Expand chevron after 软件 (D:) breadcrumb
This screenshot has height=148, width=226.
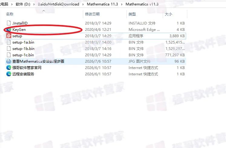[34, 4]
